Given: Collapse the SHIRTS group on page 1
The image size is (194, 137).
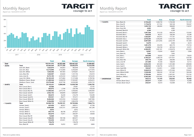Looking at the screenshot, I should (x=4, y=84).
